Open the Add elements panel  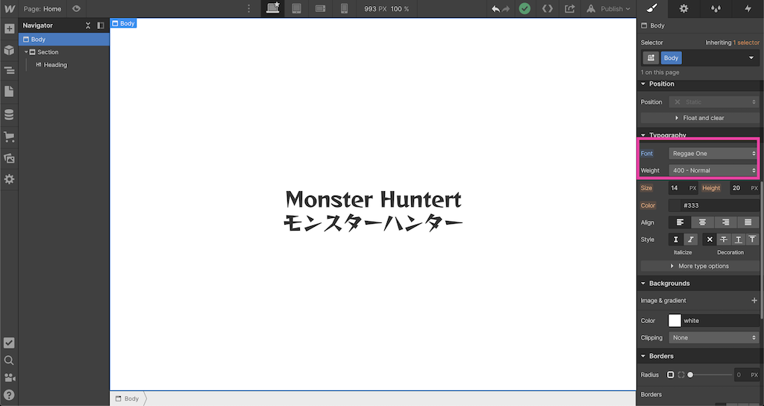point(9,29)
